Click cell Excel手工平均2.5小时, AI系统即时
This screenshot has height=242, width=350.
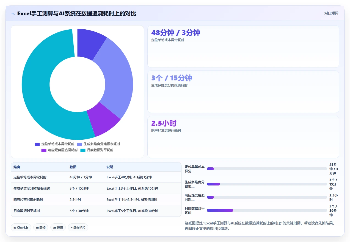132,200
